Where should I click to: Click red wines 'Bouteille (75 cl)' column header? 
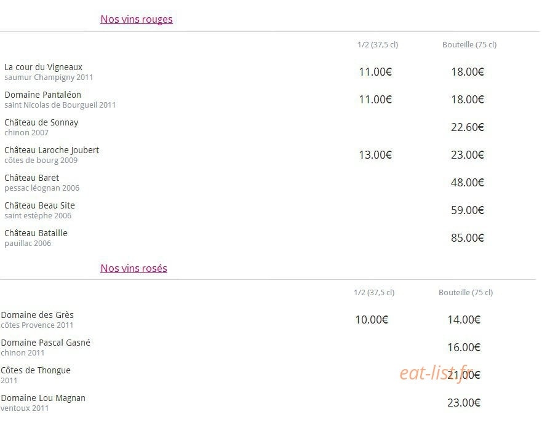click(469, 44)
